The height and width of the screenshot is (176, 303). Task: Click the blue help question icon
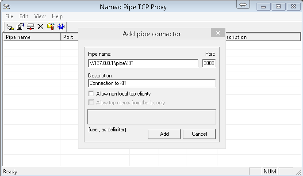61,27
